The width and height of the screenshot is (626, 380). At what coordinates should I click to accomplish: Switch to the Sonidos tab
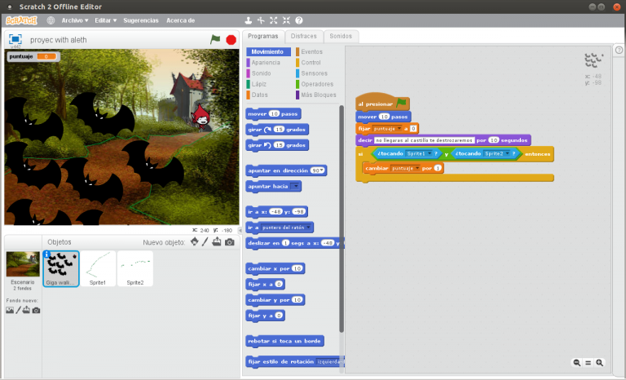click(341, 37)
